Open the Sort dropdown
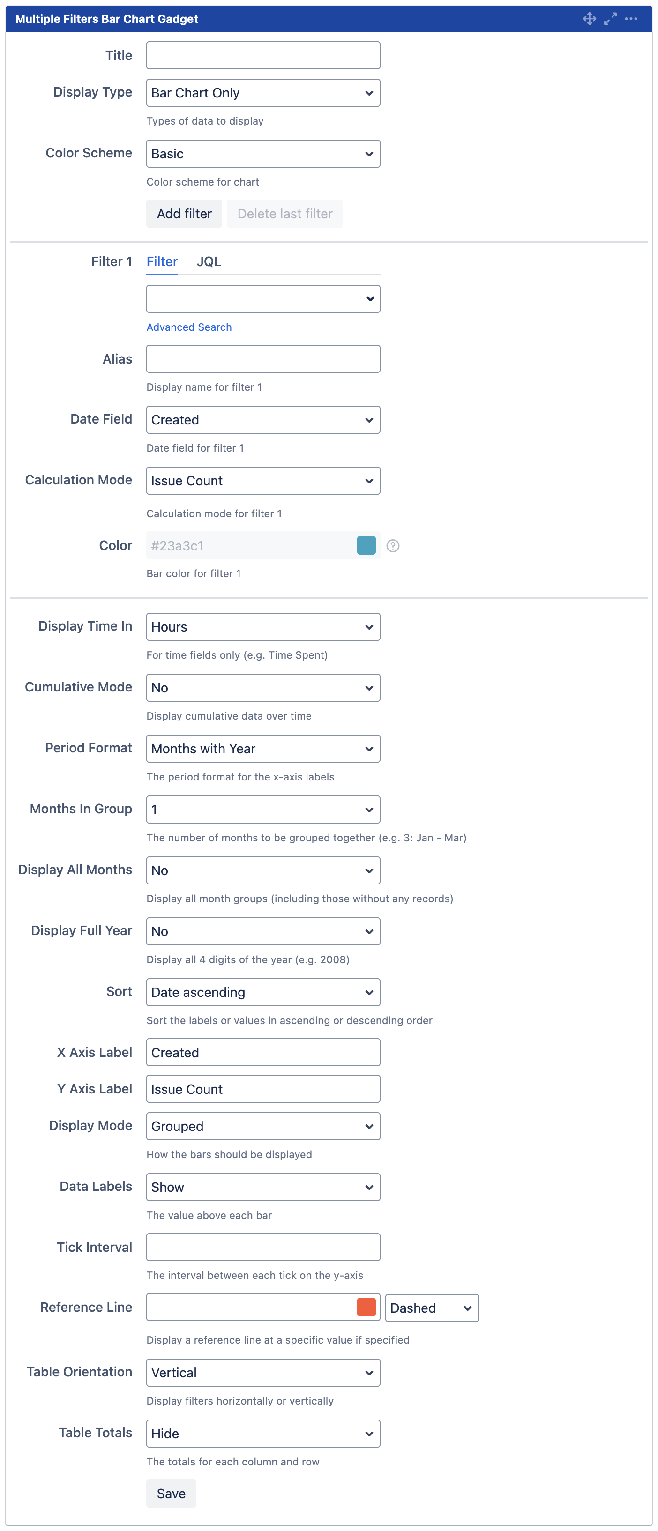Screen dimensions: 658x1531 click(x=263, y=992)
